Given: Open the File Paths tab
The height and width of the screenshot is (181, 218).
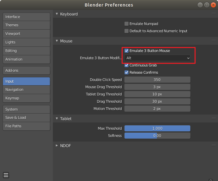Looking at the screenshot, I should pyautogui.click(x=26, y=126).
